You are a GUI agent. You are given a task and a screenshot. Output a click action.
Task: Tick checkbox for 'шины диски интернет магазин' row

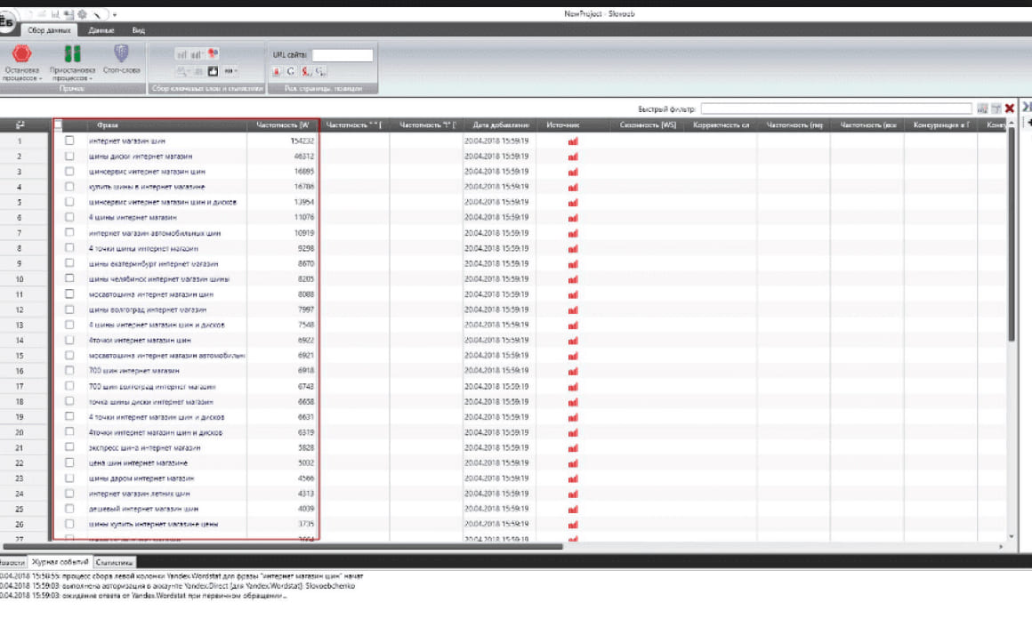coord(69,156)
